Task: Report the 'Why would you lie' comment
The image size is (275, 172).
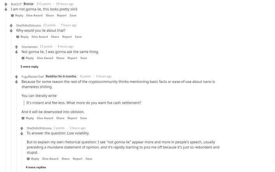Action: [x=67, y=37]
